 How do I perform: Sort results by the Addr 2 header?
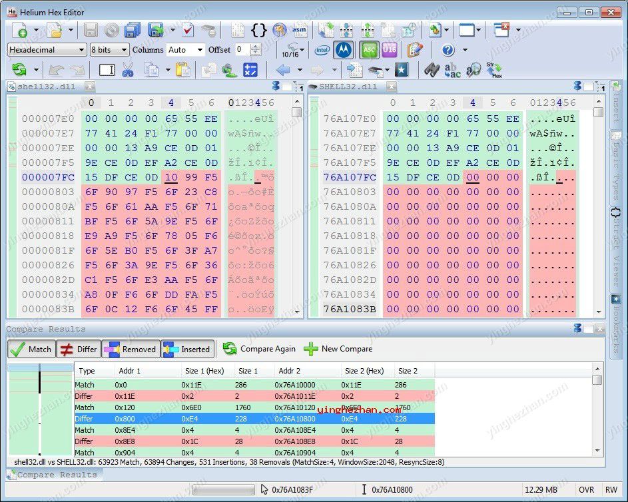click(x=308, y=371)
